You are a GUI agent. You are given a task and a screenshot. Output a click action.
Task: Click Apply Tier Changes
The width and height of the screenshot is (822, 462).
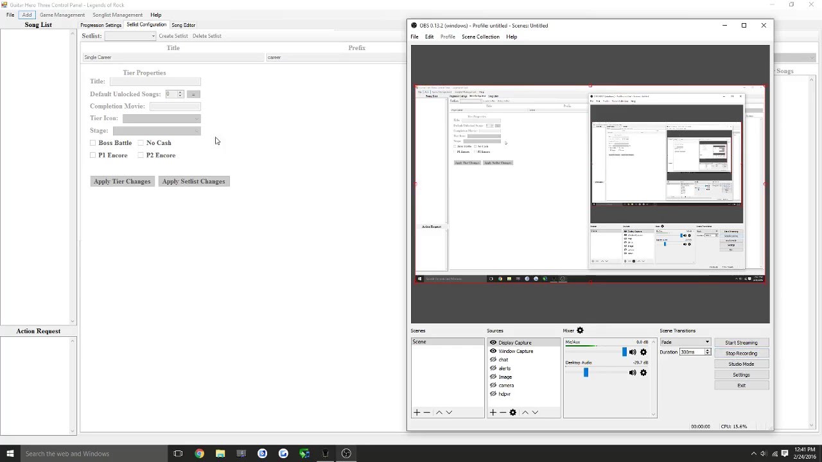click(x=122, y=182)
